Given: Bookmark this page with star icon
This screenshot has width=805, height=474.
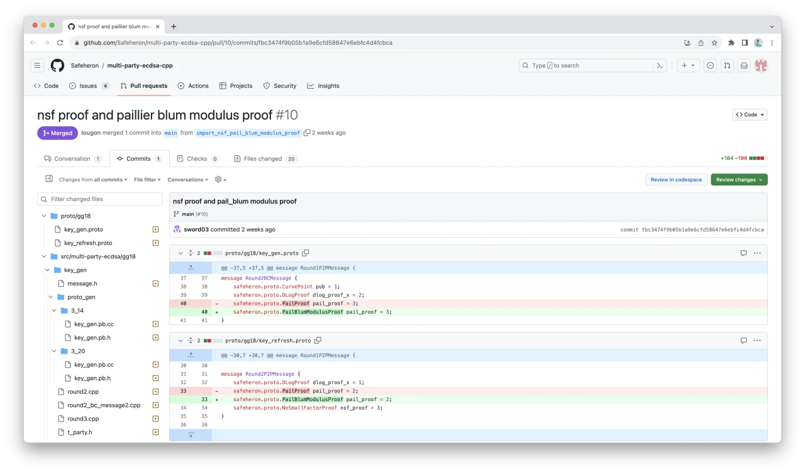Looking at the screenshot, I should (x=714, y=43).
